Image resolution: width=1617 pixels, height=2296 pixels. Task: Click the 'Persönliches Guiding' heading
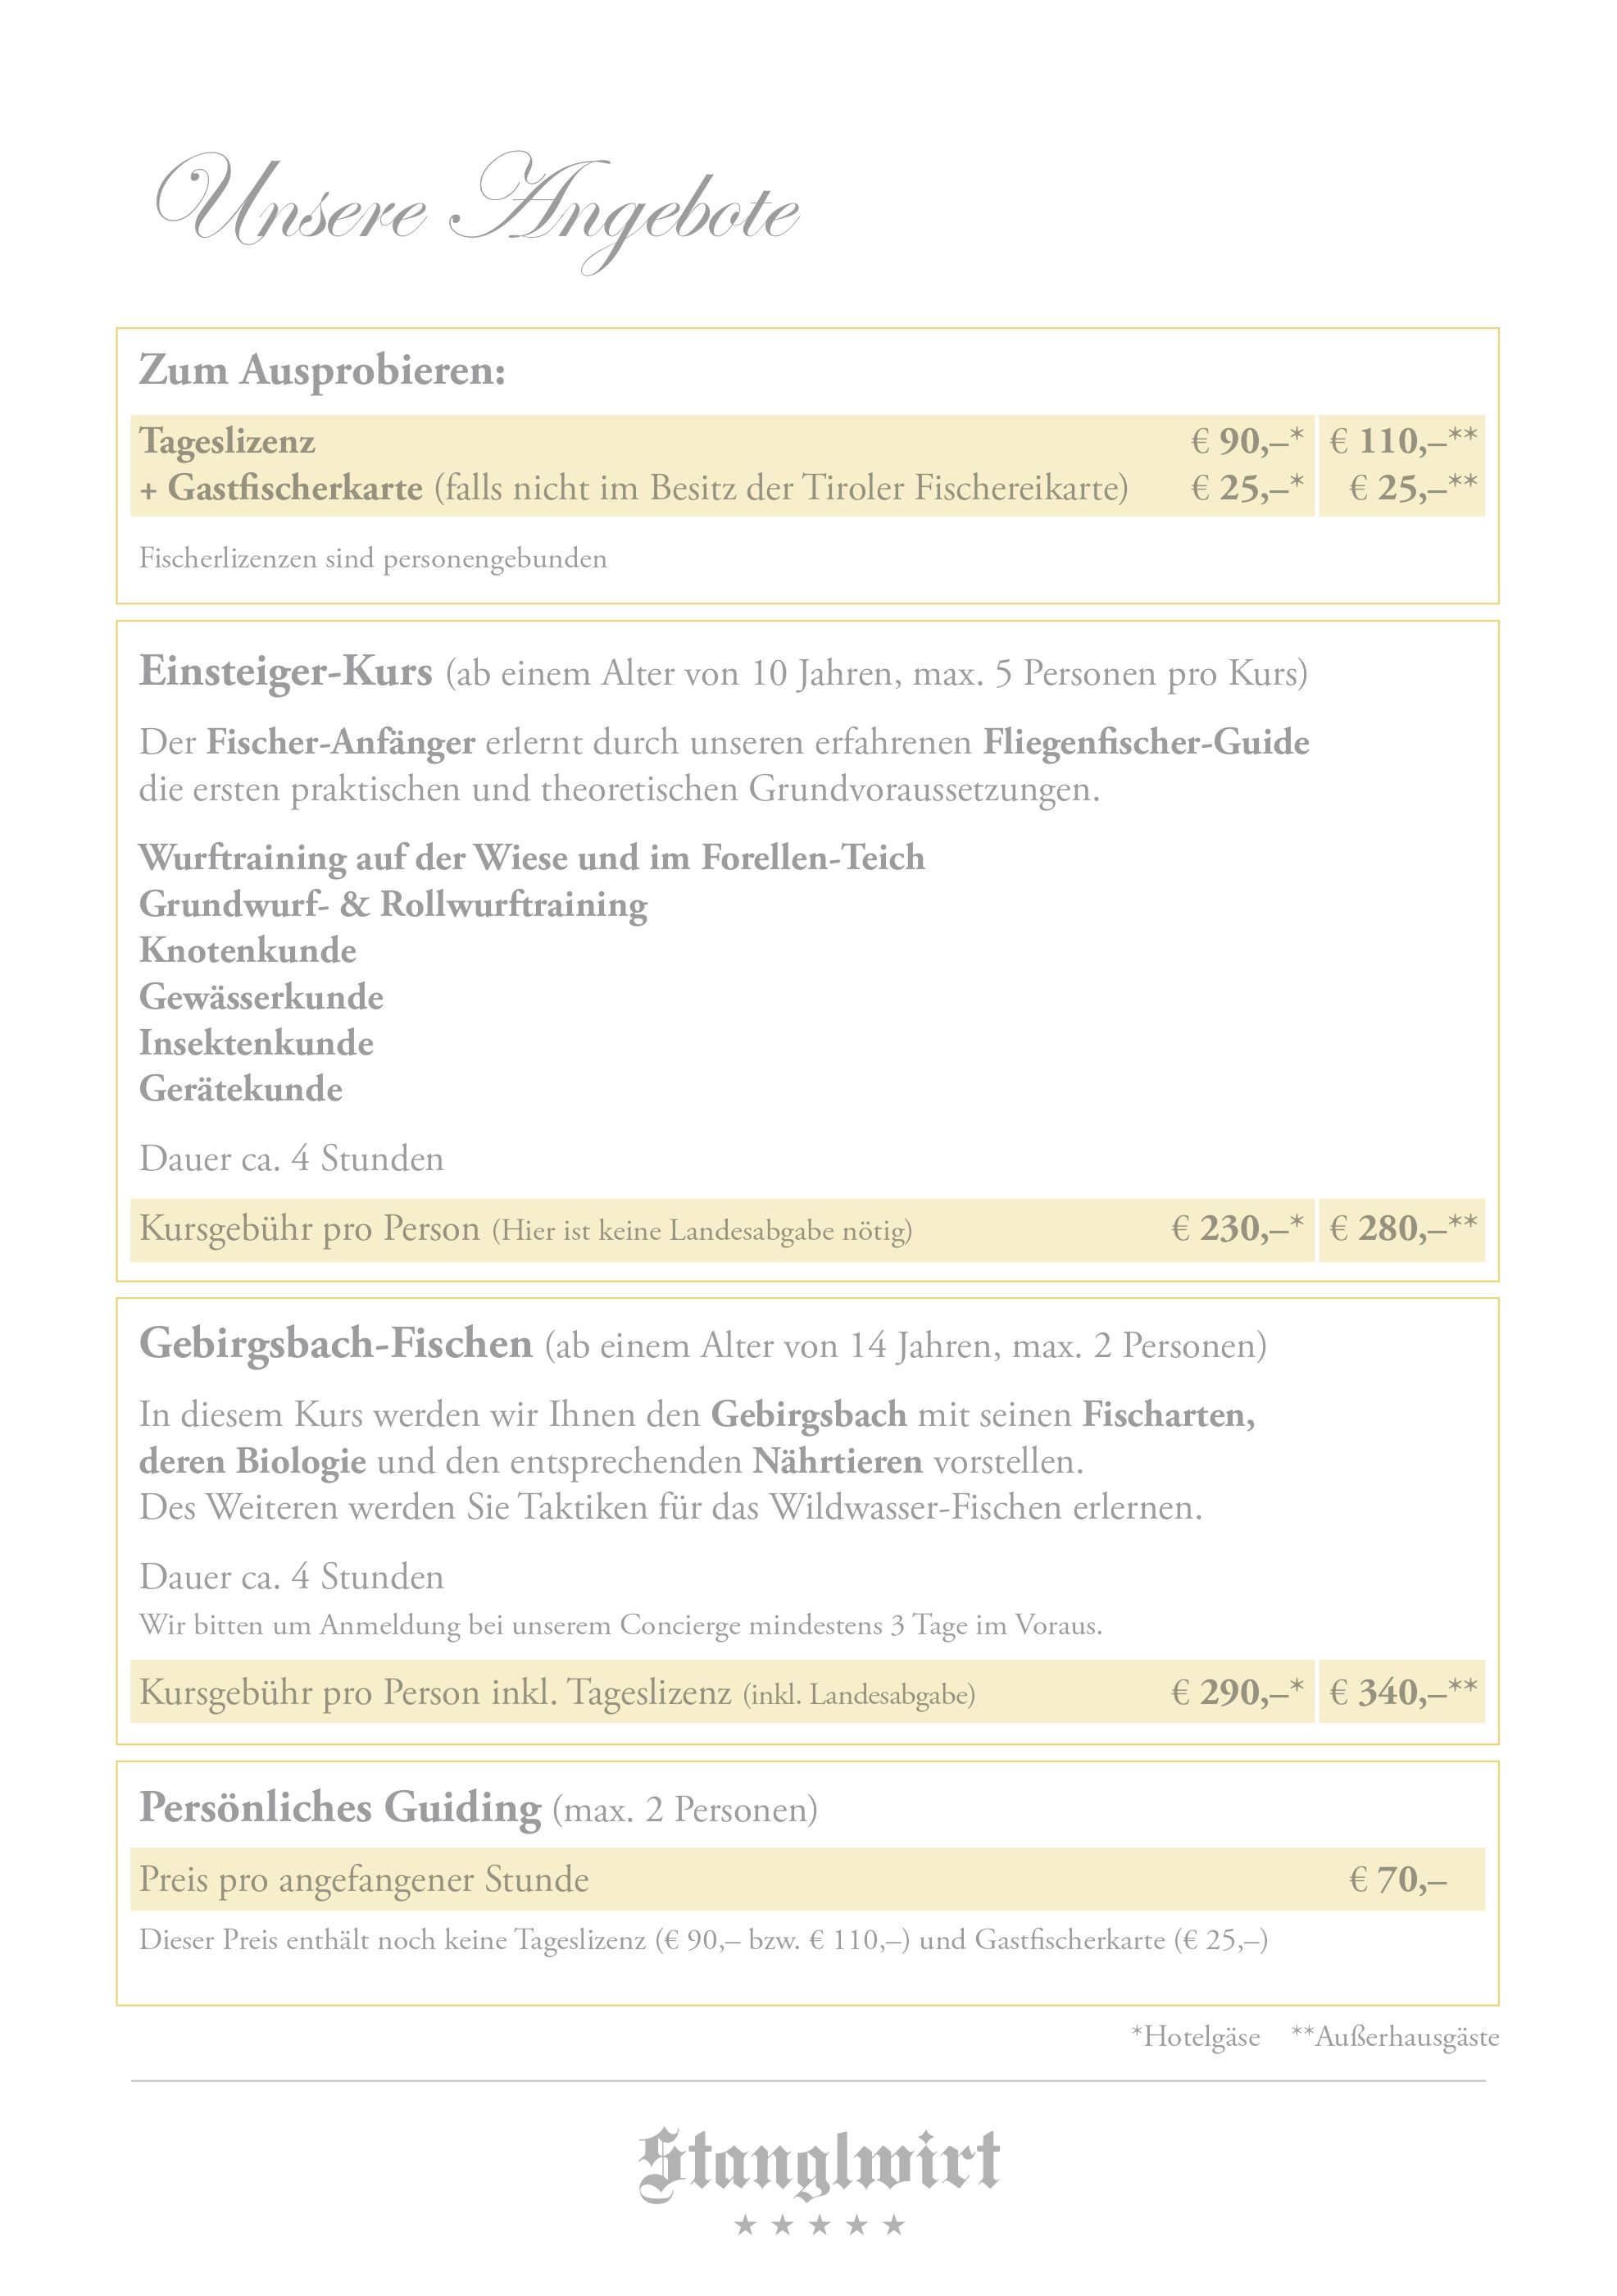pos(340,1808)
